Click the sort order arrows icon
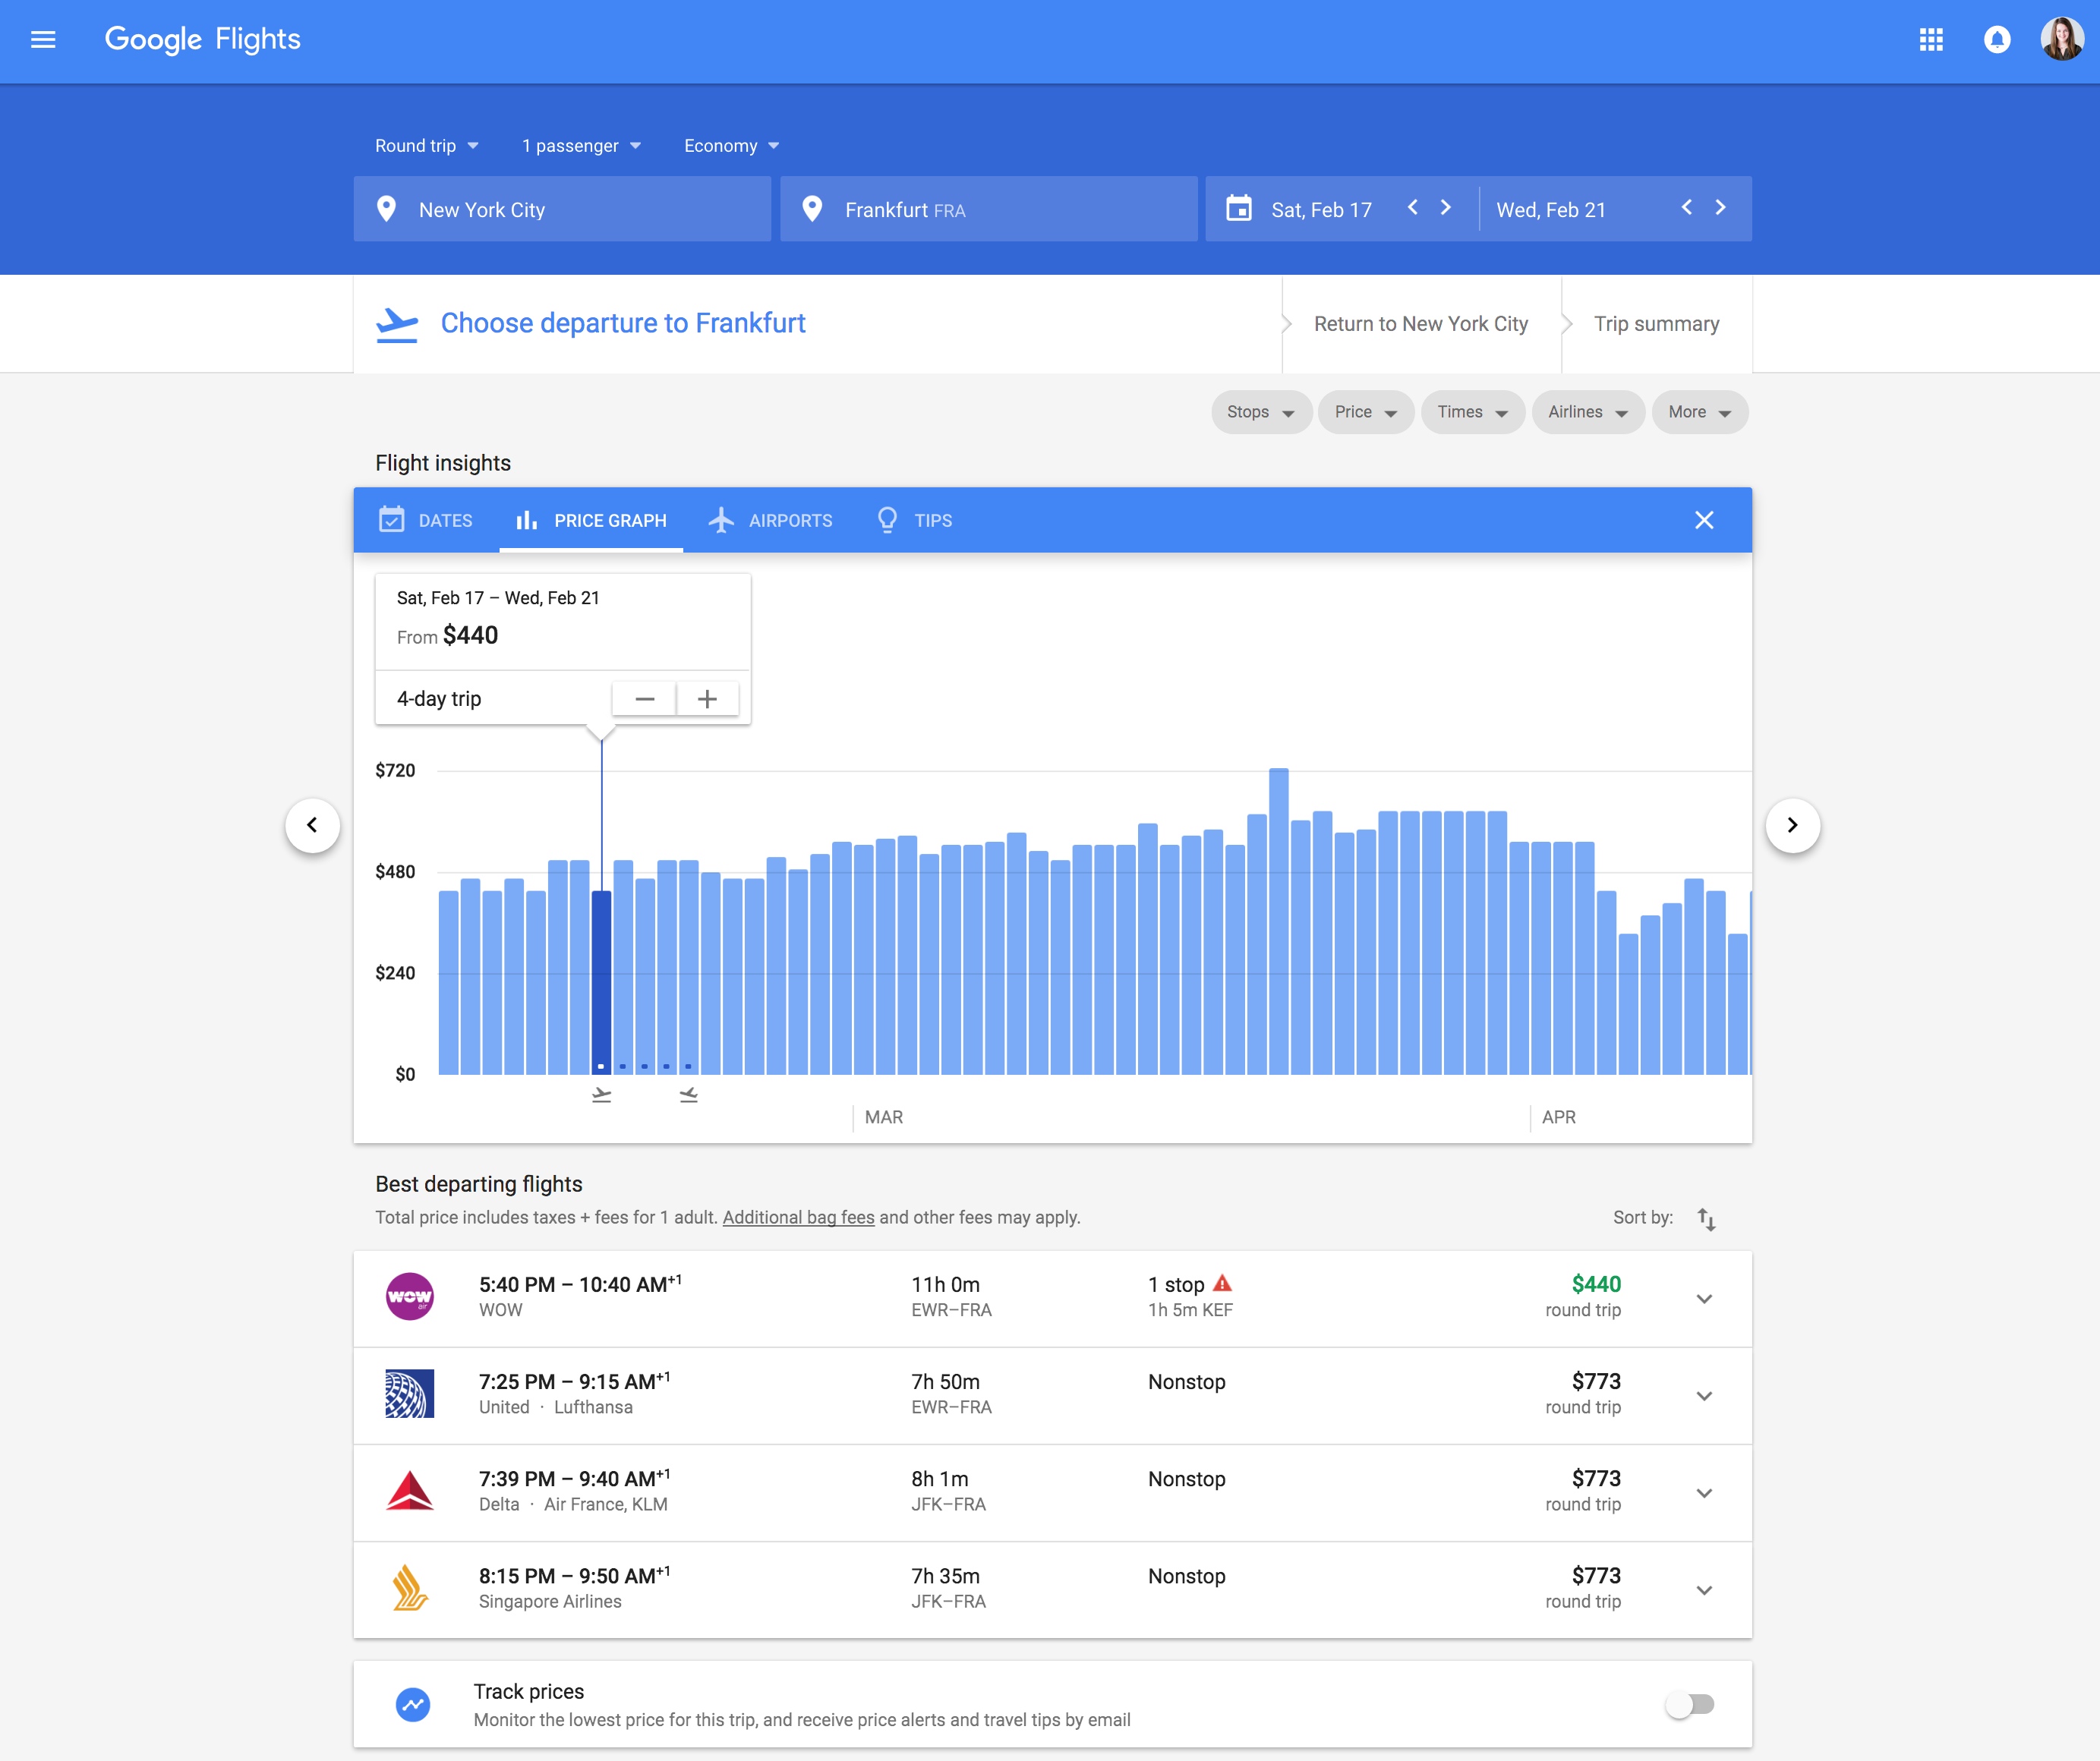 click(x=1706, y=1218)
